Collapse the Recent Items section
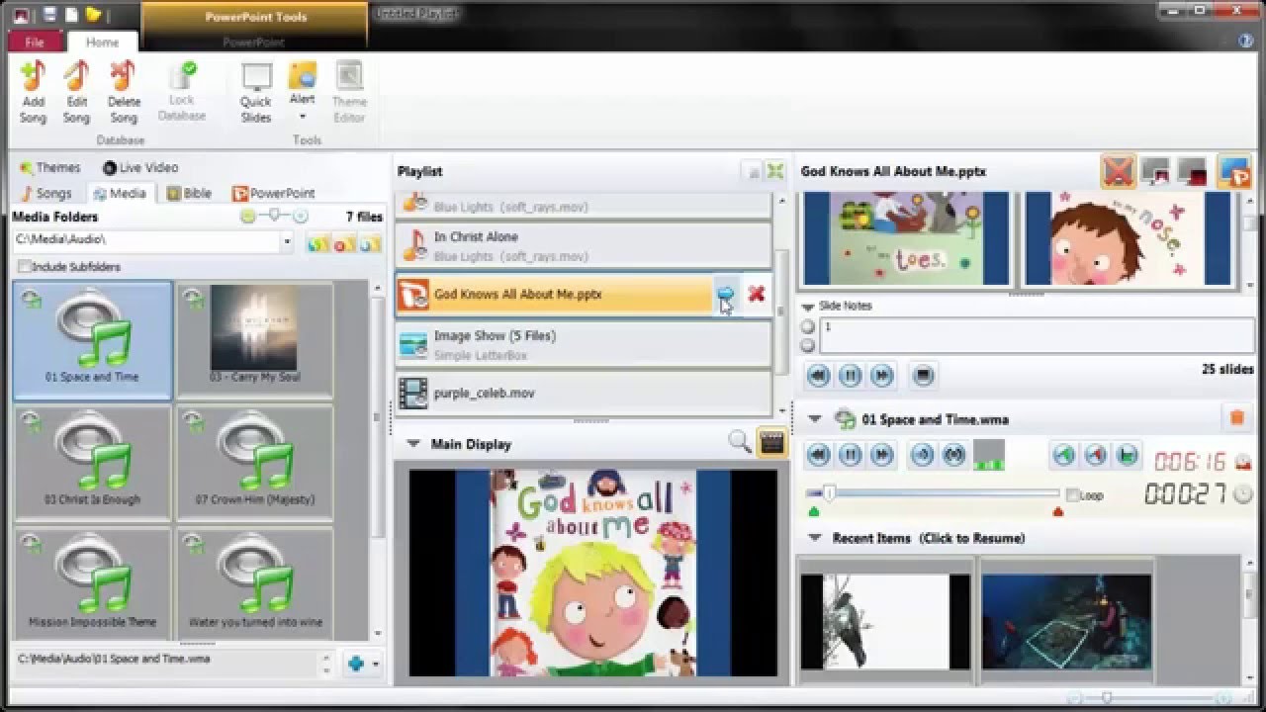The width and height of the screenshot is (1266, 712). [815, 538]
